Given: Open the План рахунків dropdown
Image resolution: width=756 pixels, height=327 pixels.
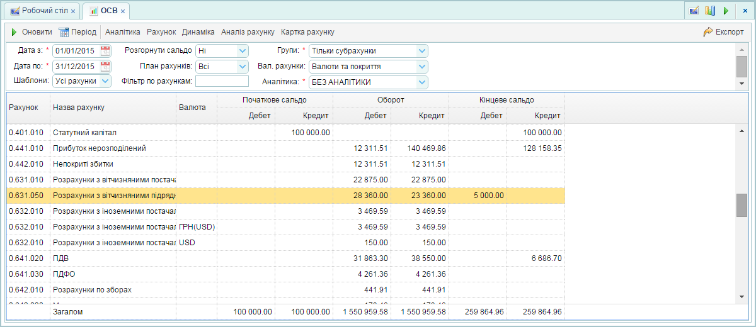Looking at the screenshot, I should pos(243,67).
